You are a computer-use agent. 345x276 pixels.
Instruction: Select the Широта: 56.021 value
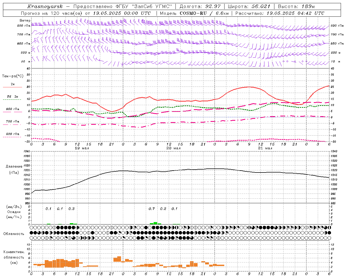pos(249,6)
